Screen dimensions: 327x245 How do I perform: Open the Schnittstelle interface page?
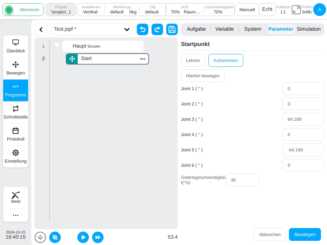click(x=16, y=112)
